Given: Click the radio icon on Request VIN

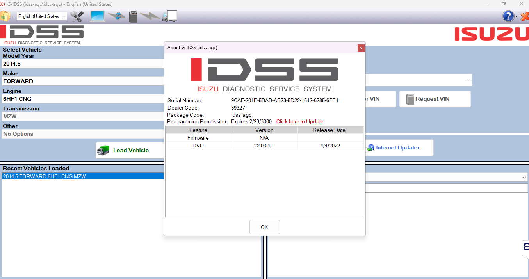Looking at the screenshot, I should pos(410,99).
